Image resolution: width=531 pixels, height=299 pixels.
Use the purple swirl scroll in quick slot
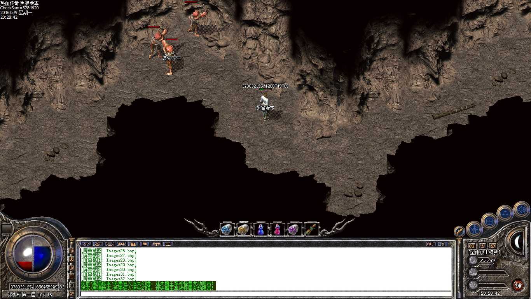point(294,229)
